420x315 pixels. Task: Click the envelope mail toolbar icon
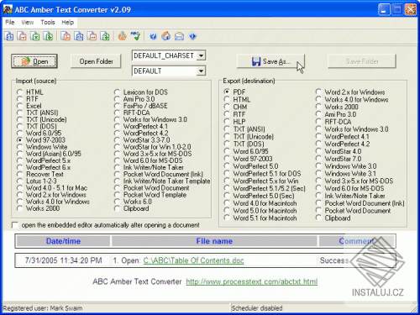coord(179,36)
